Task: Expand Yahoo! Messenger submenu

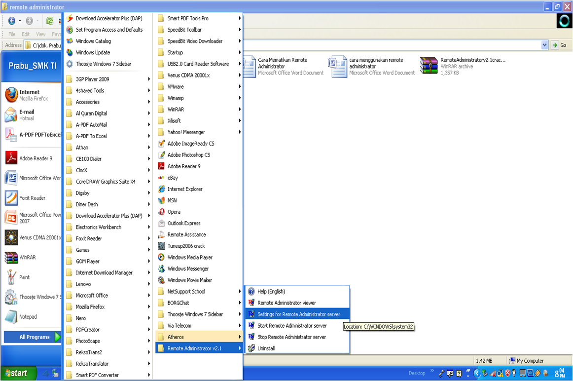Action: [x=199, y=132]
